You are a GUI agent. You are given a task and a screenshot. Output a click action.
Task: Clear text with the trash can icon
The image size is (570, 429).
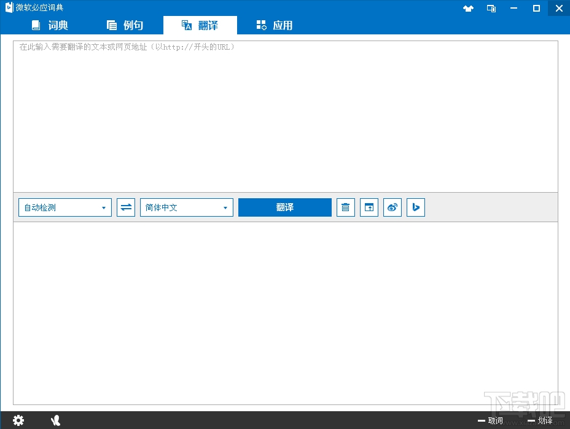pyautogui.click(x=346, y=207)
